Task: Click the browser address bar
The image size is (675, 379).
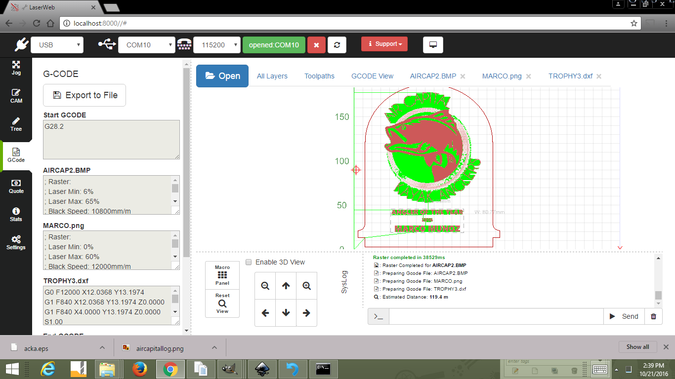Action: click(x=350, y=23)
